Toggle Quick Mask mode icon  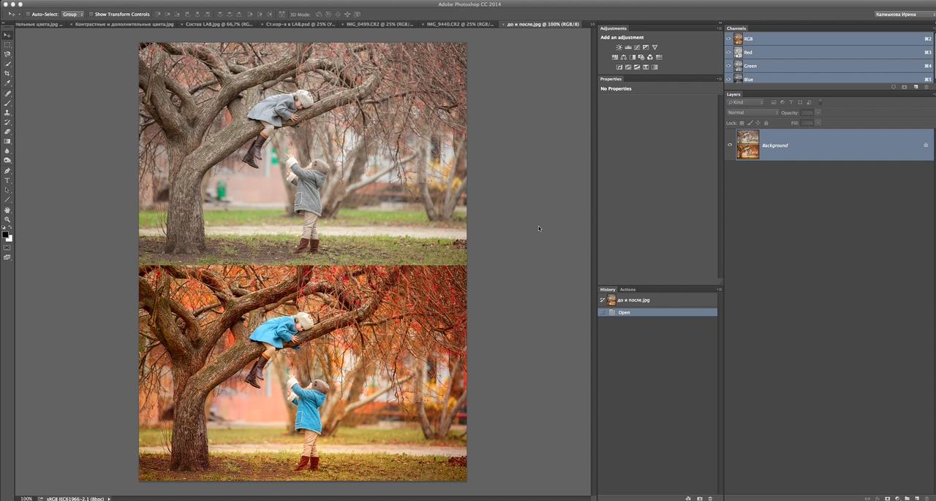point(7,248)
